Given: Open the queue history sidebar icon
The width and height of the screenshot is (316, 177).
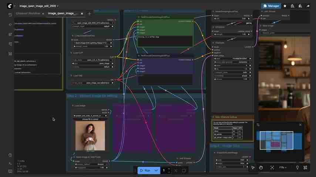Looking at the screenshot, I should [x=10, y=15].
